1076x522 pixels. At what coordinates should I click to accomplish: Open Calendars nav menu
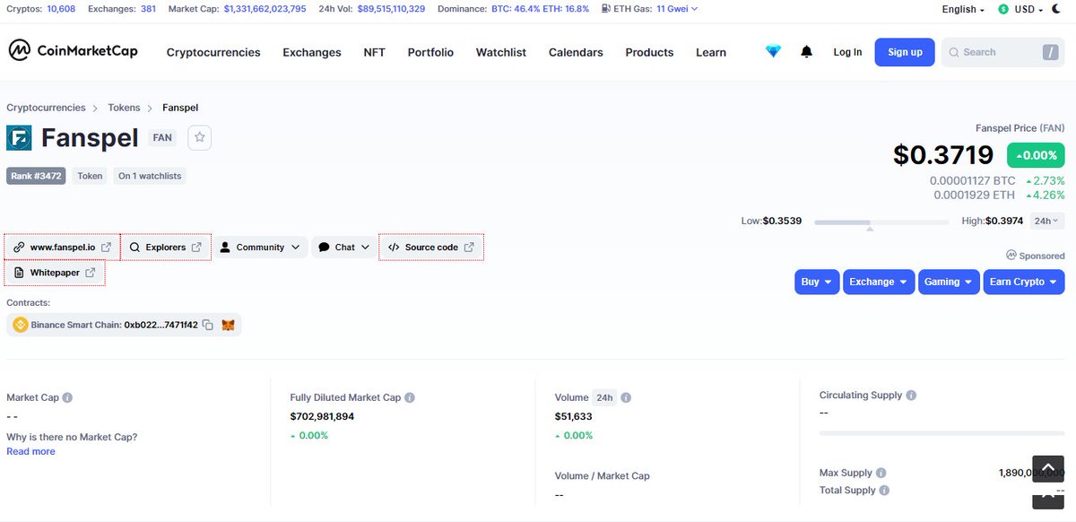pos(576,52)
